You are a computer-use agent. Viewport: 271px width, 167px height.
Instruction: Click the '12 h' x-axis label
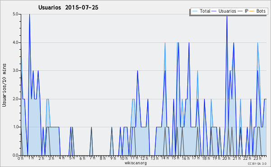tap(144, 158)
